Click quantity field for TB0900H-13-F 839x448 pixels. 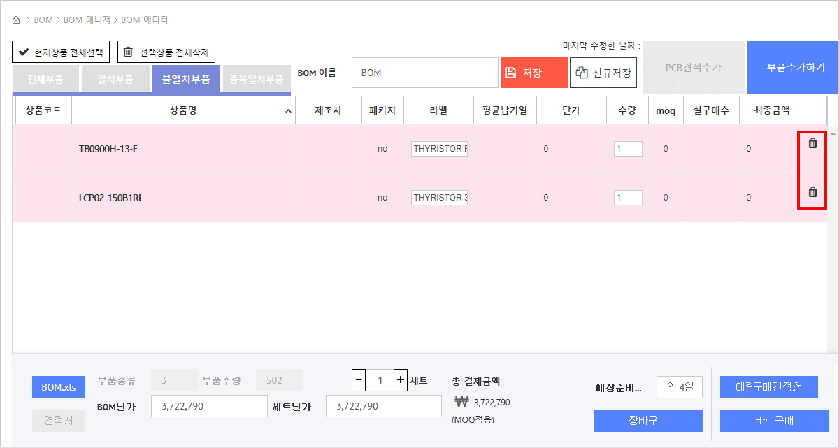tap(627, 149)
